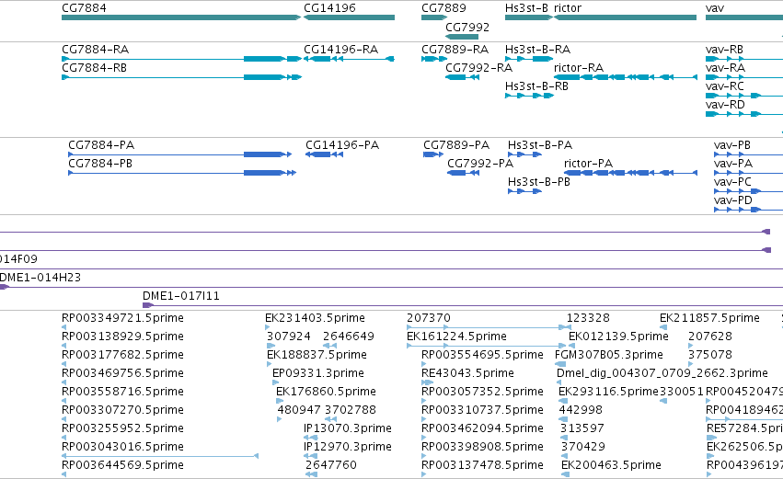Select the rictor-RA transcript label
The image size is (783, 479).
click(579, 68)
